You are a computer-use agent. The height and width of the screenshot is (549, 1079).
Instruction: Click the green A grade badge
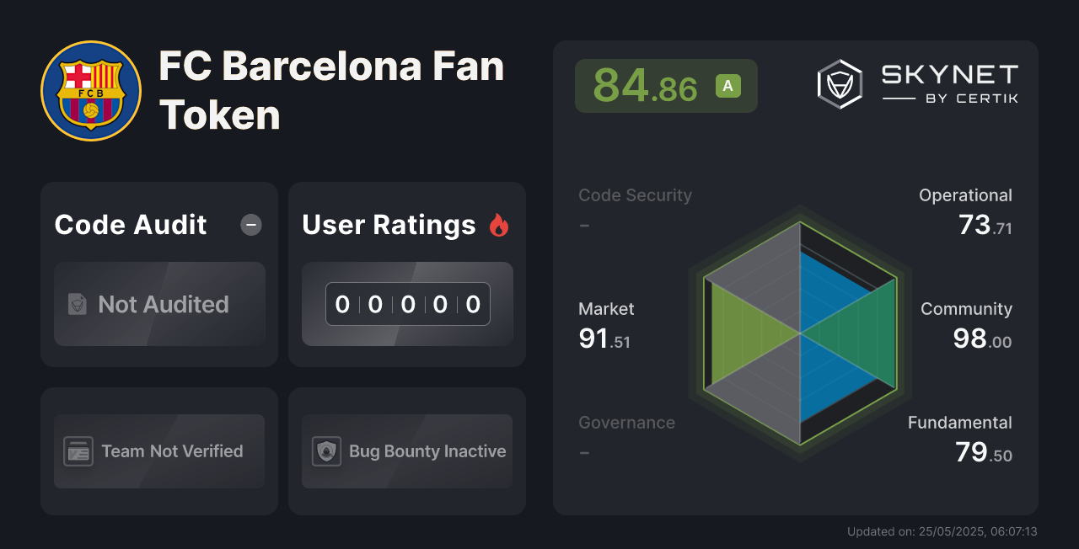coord(728,86)
